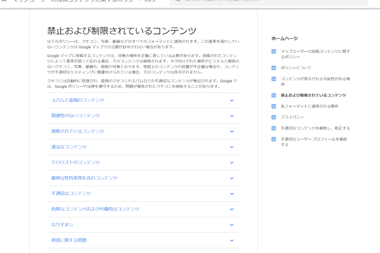Expand the テロリストのコンテンツ chevron
Screen dimensions: 380x253
click(x=232, y=163)
